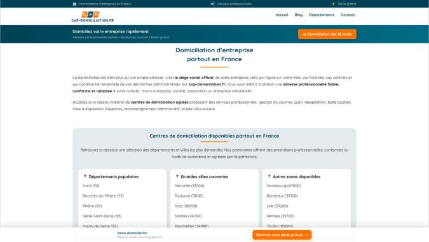This screenshot has height=242, width=429.
Task: Click bold text le siège social officiel
Action: click(x=194, y=78)
